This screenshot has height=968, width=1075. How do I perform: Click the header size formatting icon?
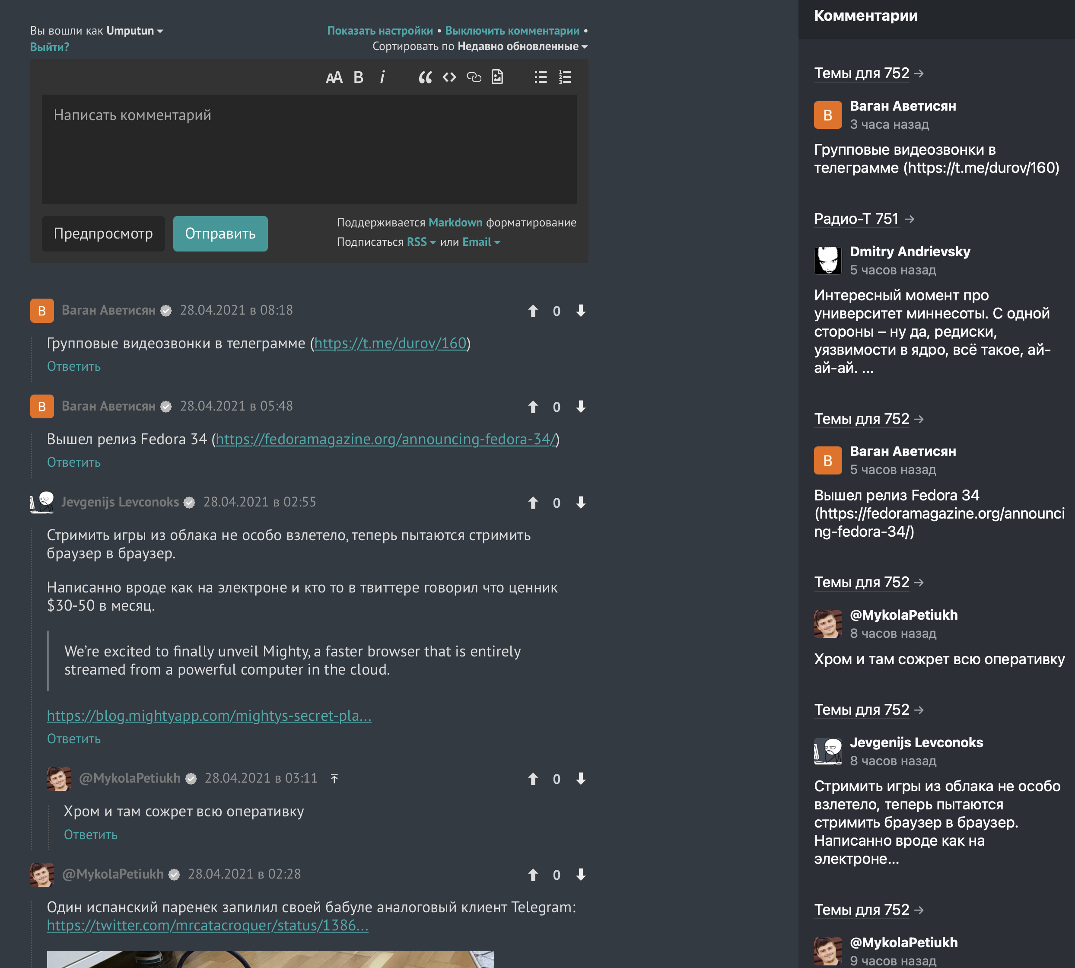[x=334, y=78]
